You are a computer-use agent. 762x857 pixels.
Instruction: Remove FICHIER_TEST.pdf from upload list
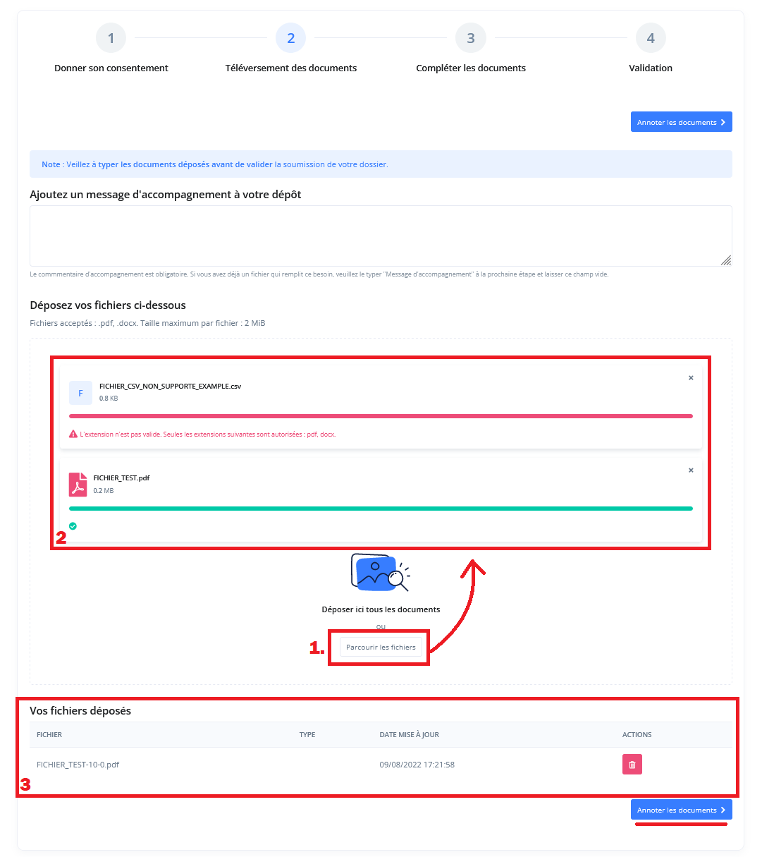(x=691, y=470)
